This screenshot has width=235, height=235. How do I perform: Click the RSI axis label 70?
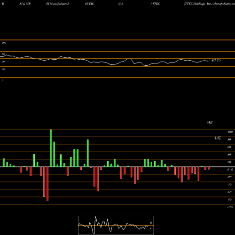[3, 54]
